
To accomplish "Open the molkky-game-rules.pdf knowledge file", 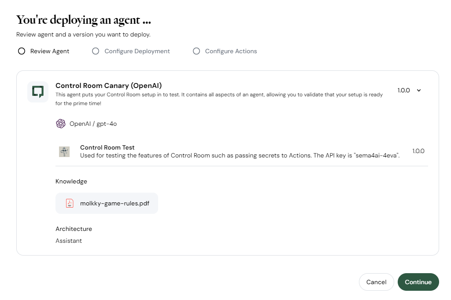I will [x=107, y=203].
